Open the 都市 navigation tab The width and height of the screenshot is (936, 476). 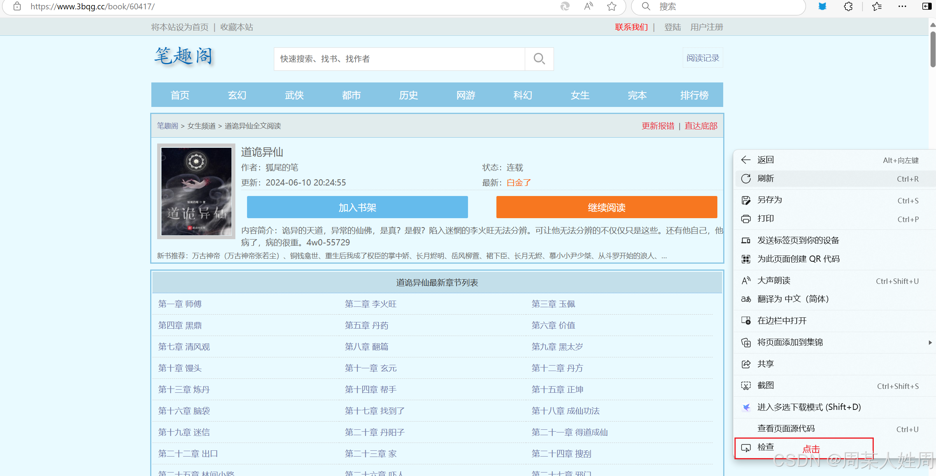pos(351,95)
